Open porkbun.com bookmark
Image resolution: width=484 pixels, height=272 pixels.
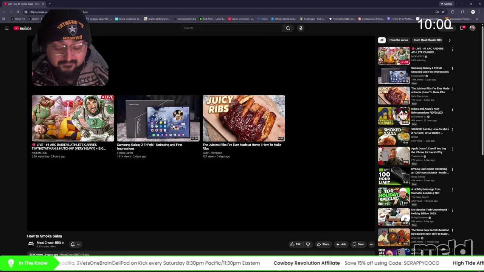point(371,19)
